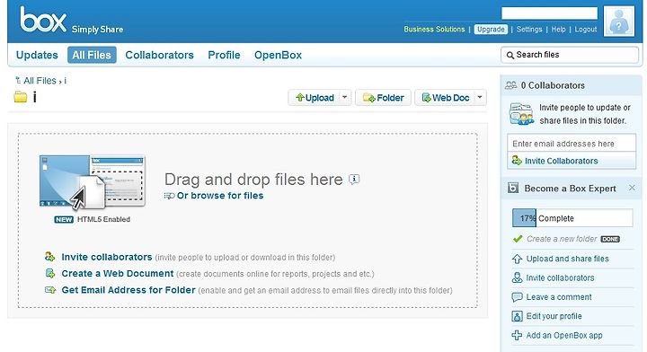Viewport: 647px width, 352px height.
Task: Click Edit your profile link
Action: tap(554, 316)
